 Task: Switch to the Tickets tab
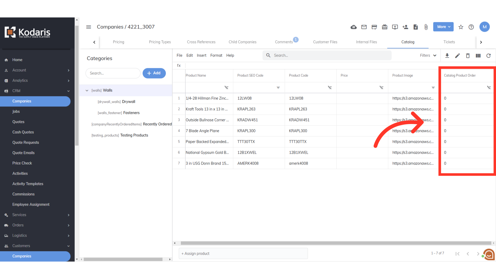449,42
